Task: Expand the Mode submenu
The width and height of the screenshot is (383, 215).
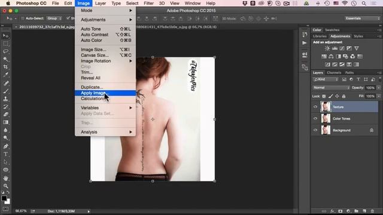Action: tap(105, 11)
